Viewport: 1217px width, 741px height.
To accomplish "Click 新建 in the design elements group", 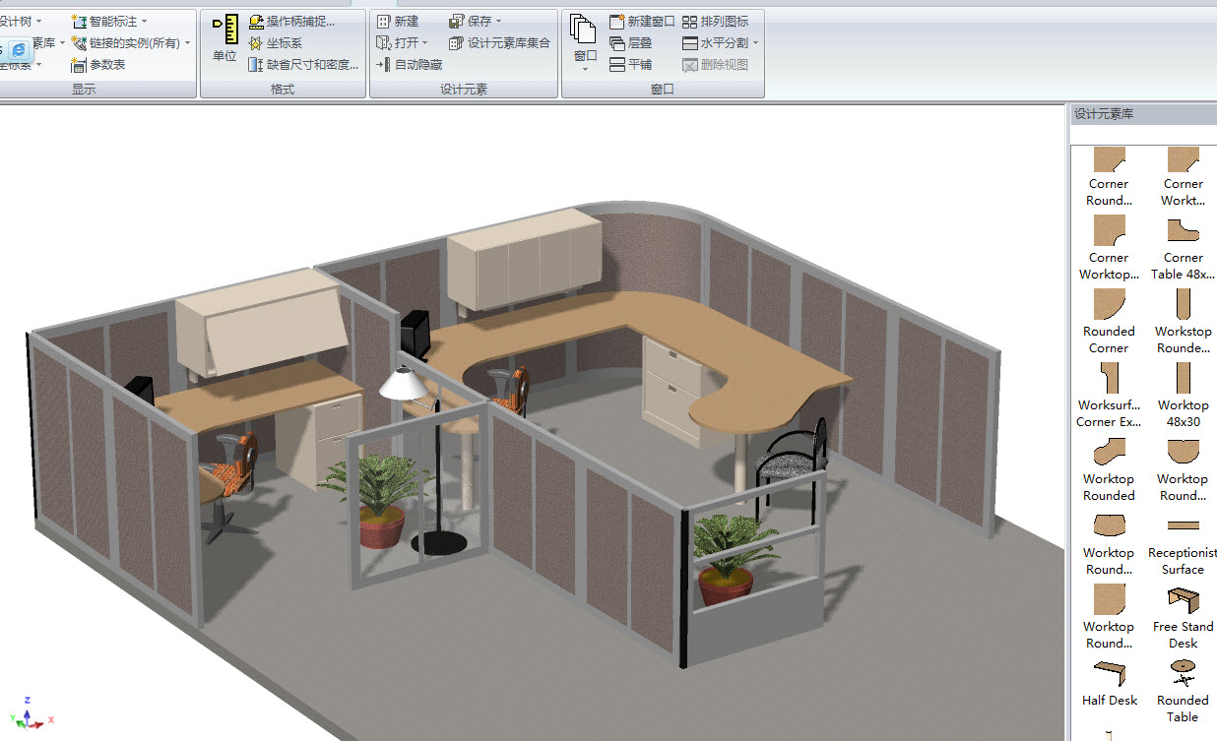I will click(x=397, y=22).
